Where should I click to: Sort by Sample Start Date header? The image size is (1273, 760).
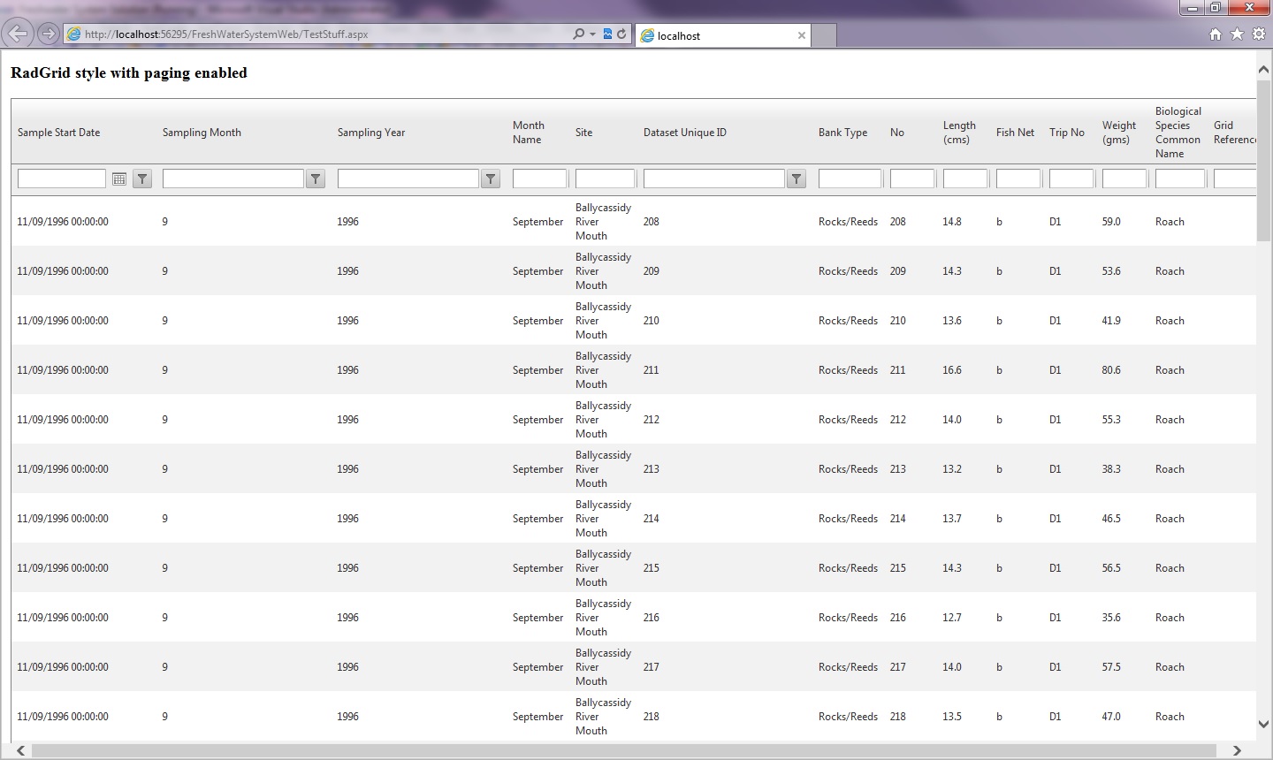(58, 133)
